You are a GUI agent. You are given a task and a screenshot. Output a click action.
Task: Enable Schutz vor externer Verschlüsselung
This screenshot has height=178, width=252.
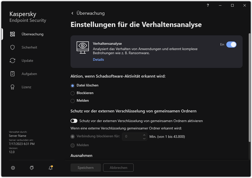click(74, 121)
